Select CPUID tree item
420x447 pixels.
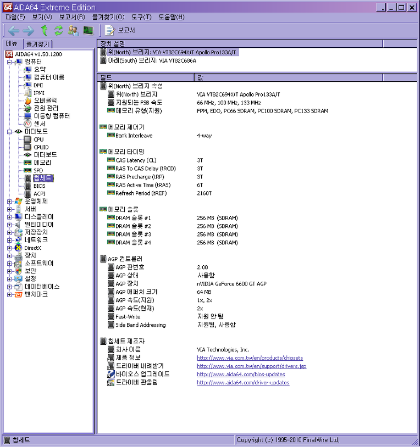41,147
